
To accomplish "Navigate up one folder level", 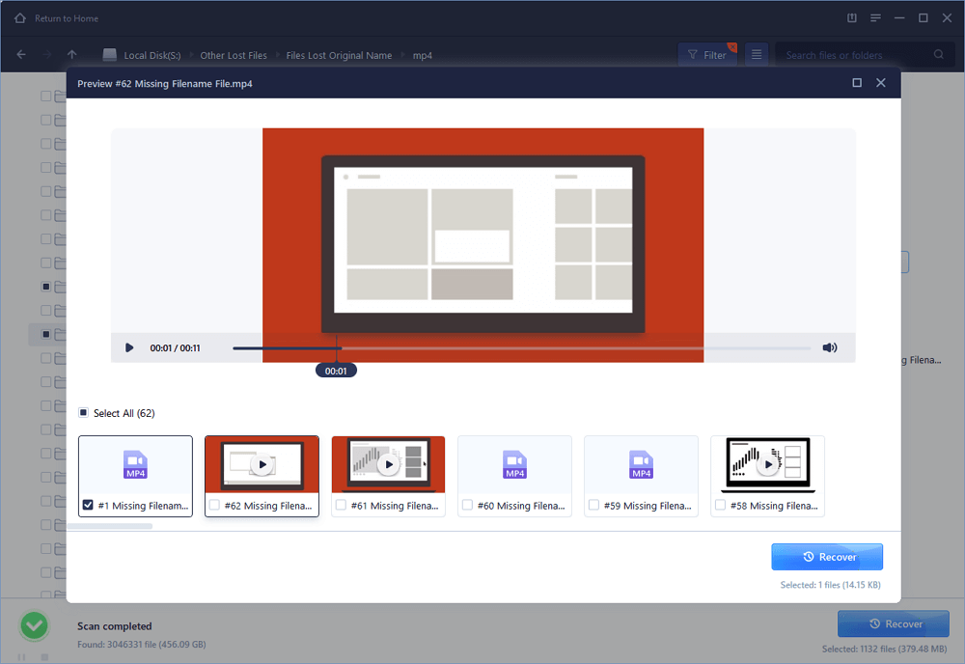I will (x=72, y=55).
